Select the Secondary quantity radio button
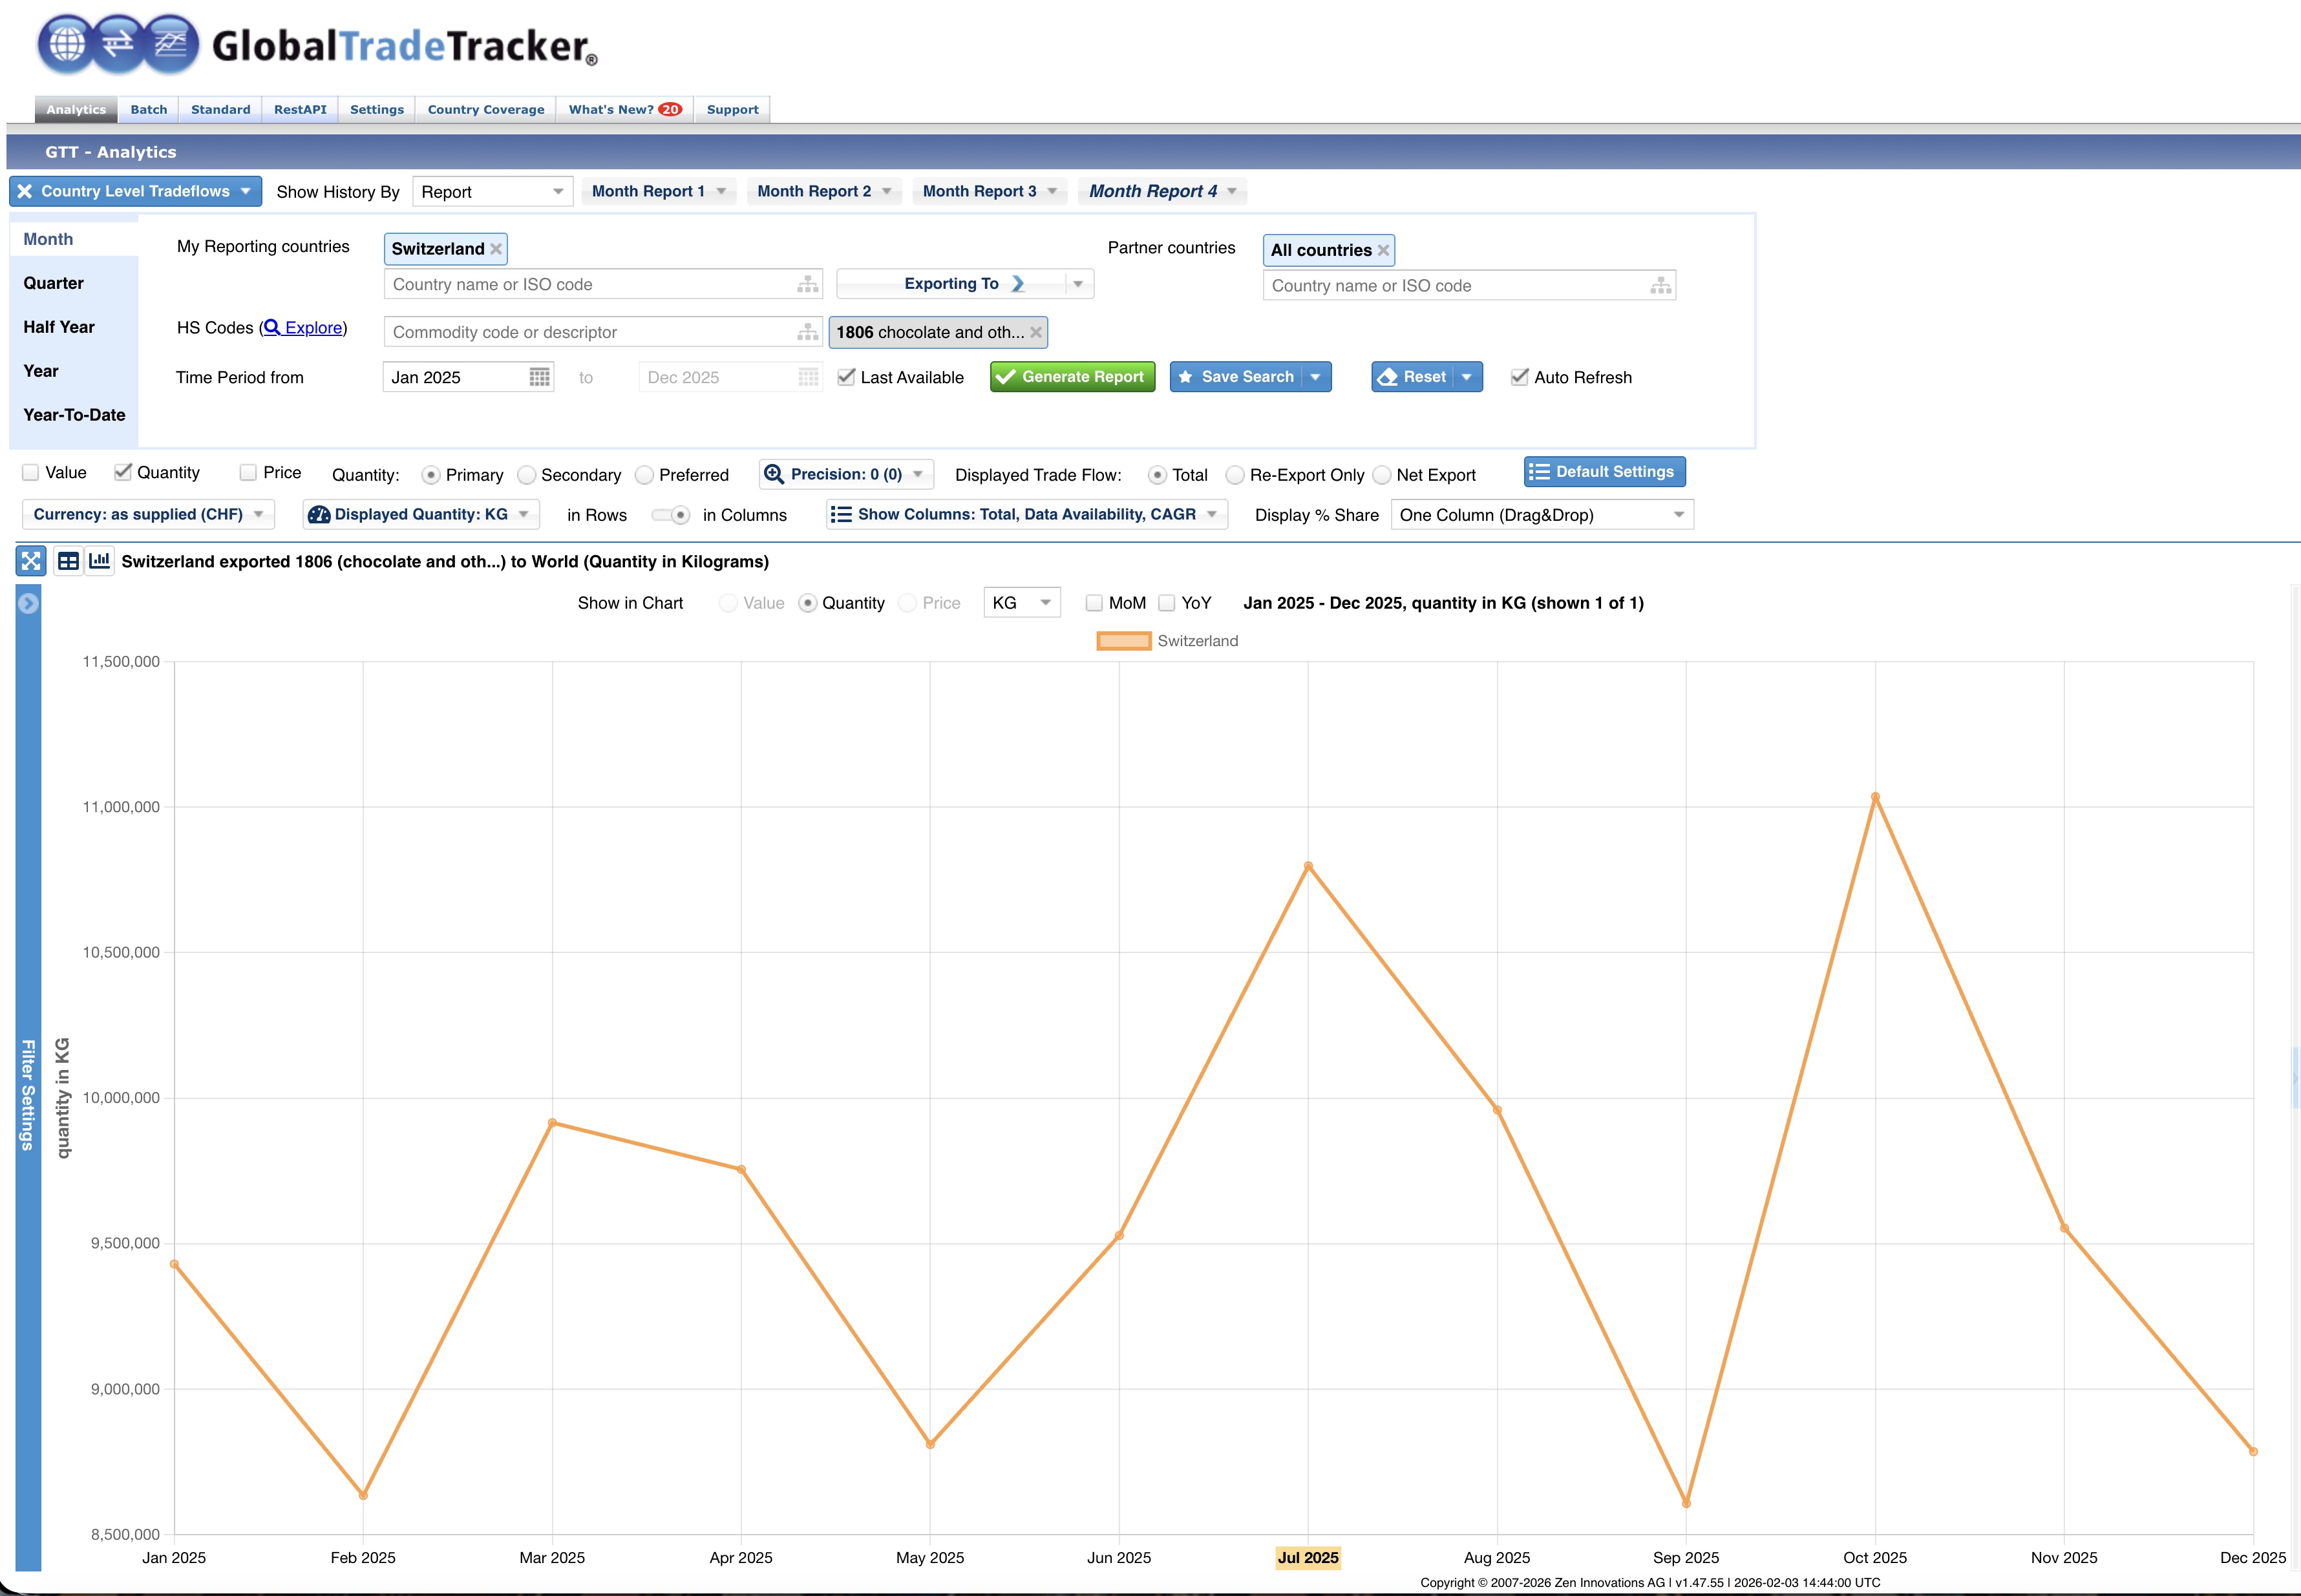 point(526,475)
